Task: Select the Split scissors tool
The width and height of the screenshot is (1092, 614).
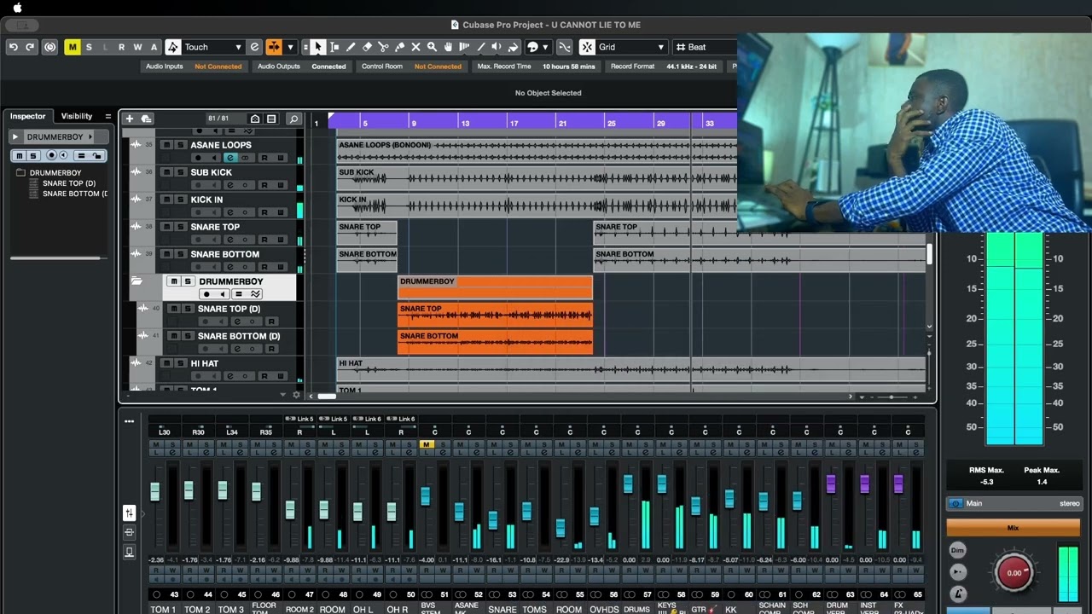Action: pyautogui.click(x=383, y=47)
